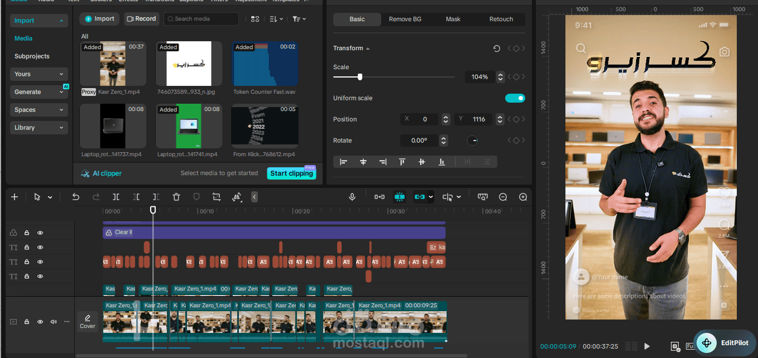Delete left of playhead split tool

(x=136, y=197)
